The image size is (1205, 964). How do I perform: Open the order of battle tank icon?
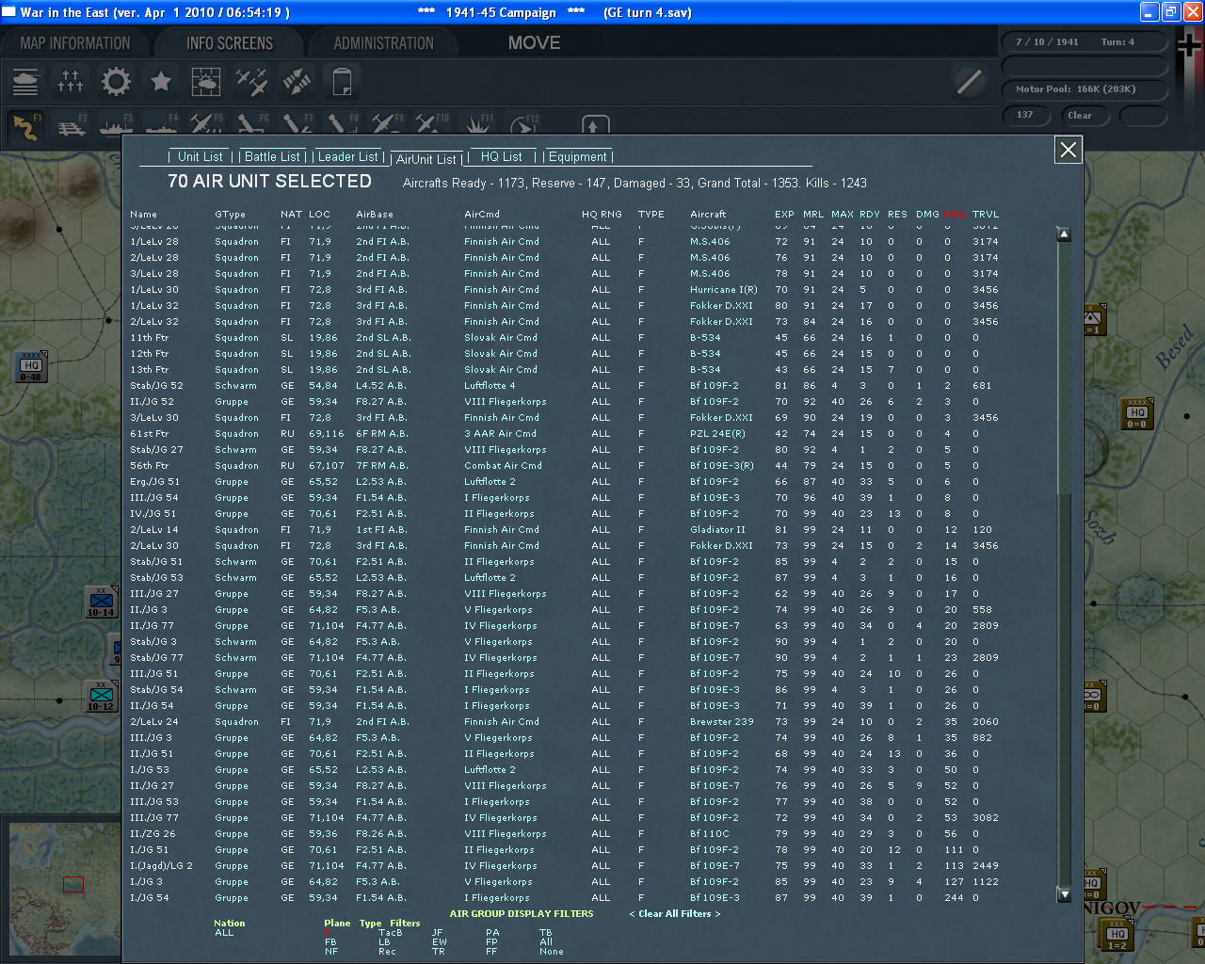25,82
